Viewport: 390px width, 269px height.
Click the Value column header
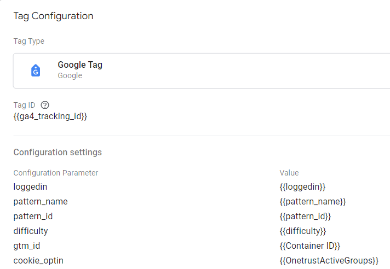coord(289,173)
